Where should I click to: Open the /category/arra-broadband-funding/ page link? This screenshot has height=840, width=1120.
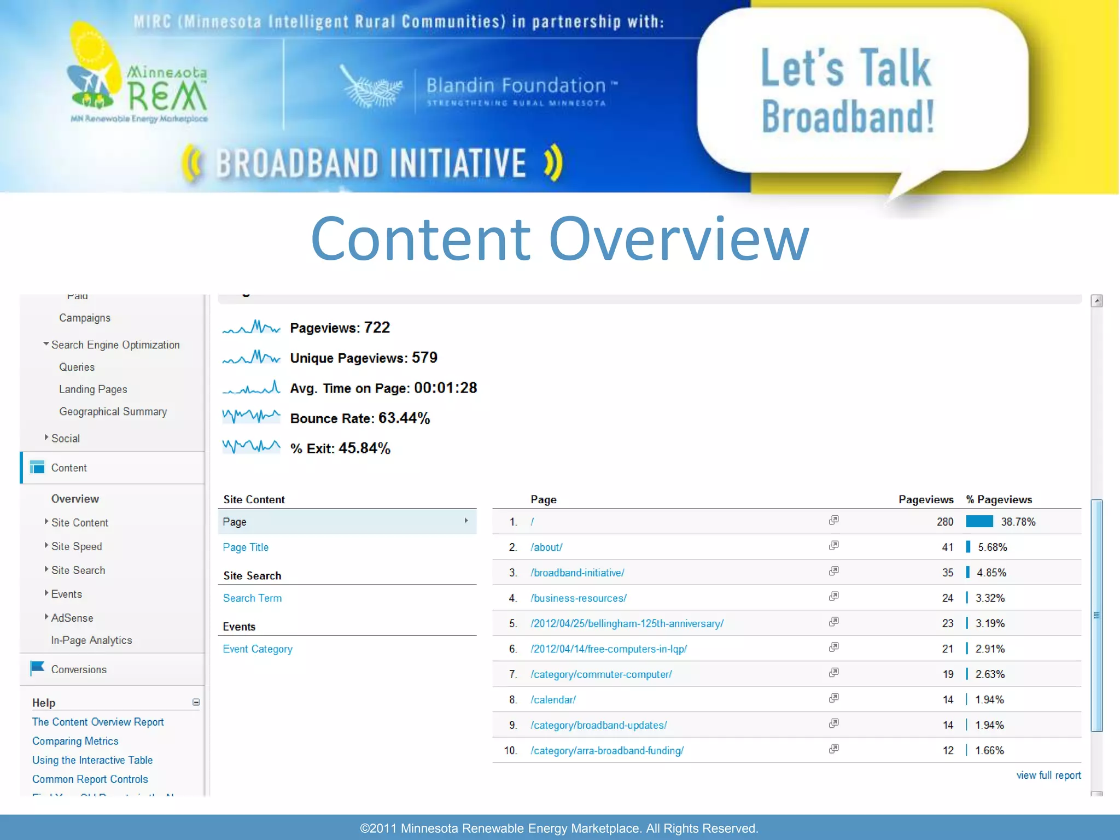607,751
